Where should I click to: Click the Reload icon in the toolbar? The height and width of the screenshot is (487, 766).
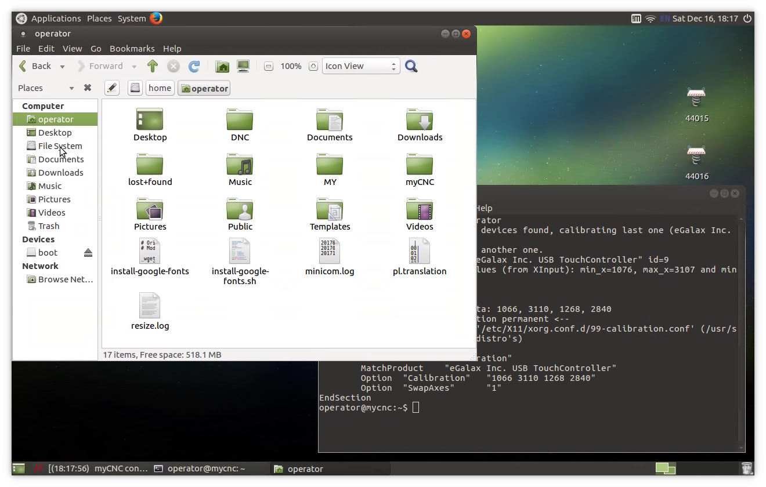click(x=194, y=66)
